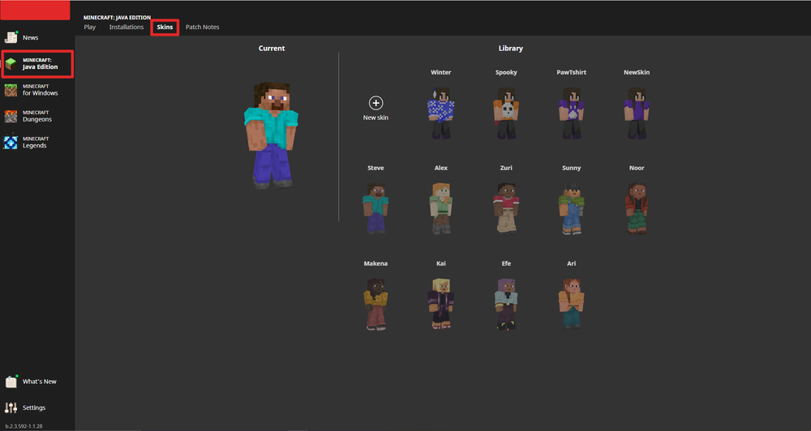Pick the Ari skin thumbnail
Viewport: 811px width, 431px height.
(x=572, y=303)
